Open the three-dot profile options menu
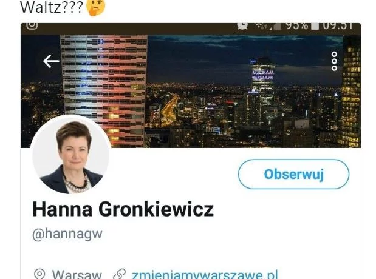The image size is (376, 279). (334, 61)
